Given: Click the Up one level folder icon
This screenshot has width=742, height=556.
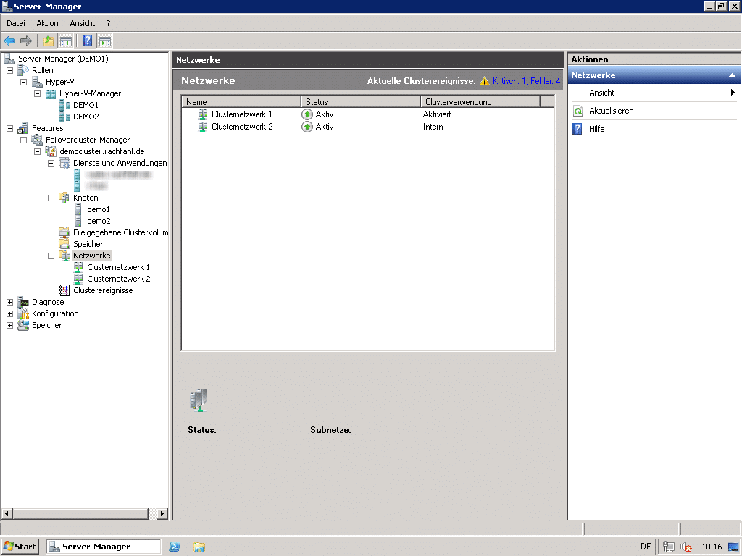Looking at the screenshot, I should (x=49, y=41).
